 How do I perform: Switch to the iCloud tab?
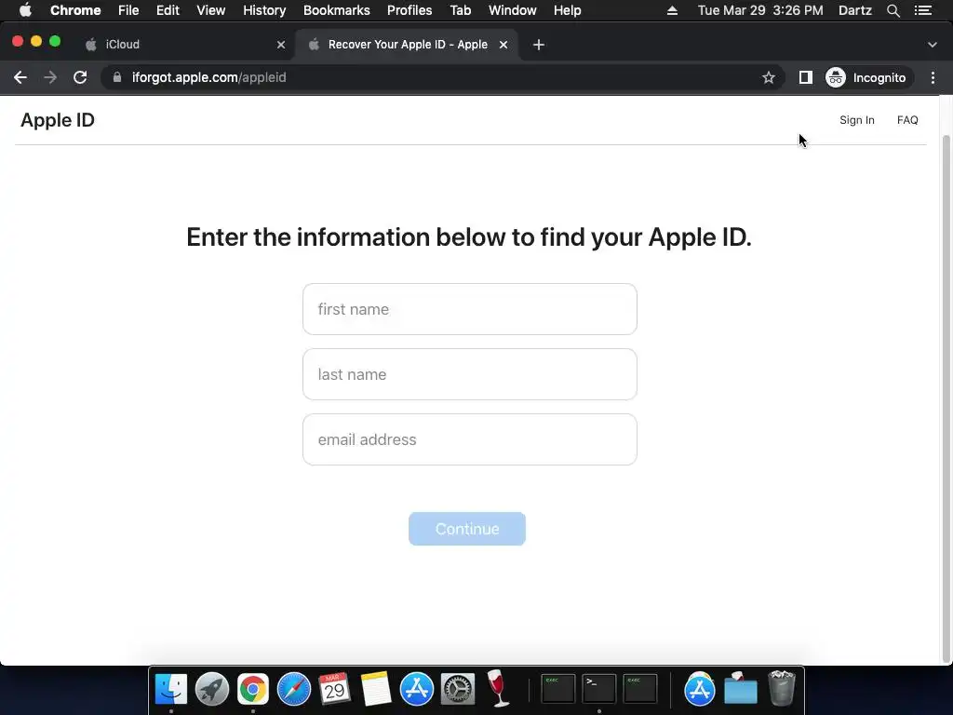[185, 45]
